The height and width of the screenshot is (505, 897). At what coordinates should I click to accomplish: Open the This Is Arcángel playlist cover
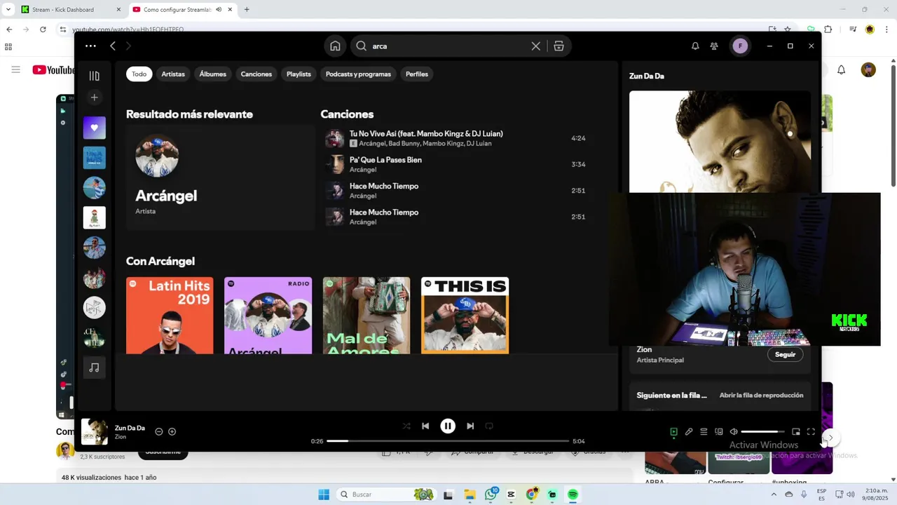(x=465, y=316)
